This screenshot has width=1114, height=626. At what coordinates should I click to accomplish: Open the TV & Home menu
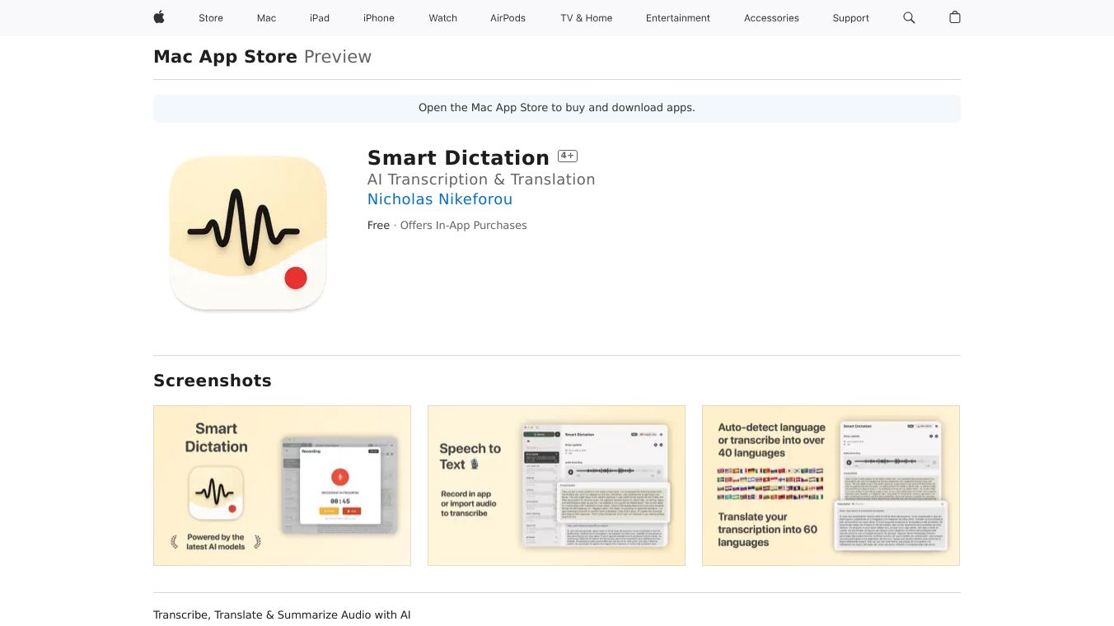[587, 18]
